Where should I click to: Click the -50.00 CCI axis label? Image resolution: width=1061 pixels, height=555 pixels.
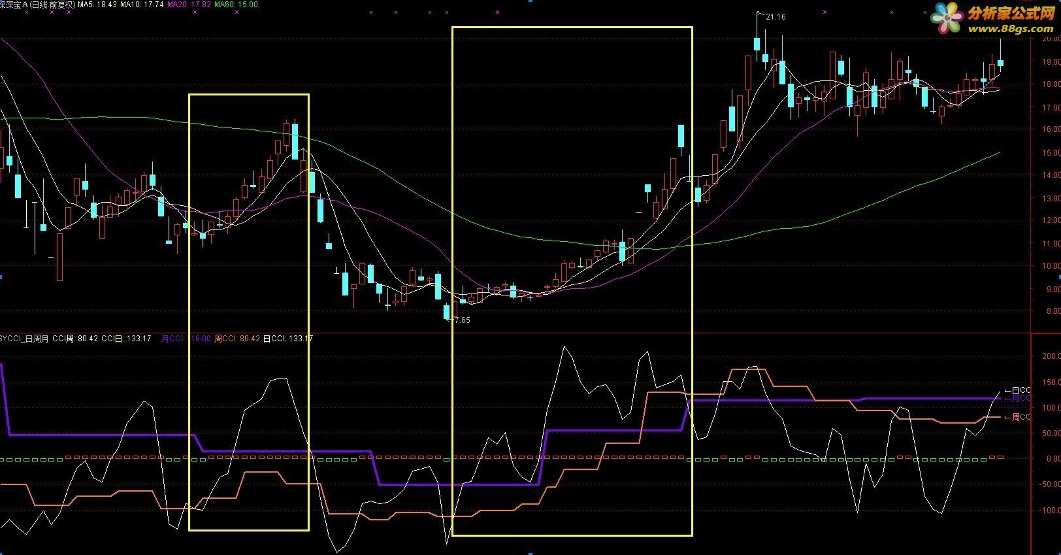(1050, 484)
